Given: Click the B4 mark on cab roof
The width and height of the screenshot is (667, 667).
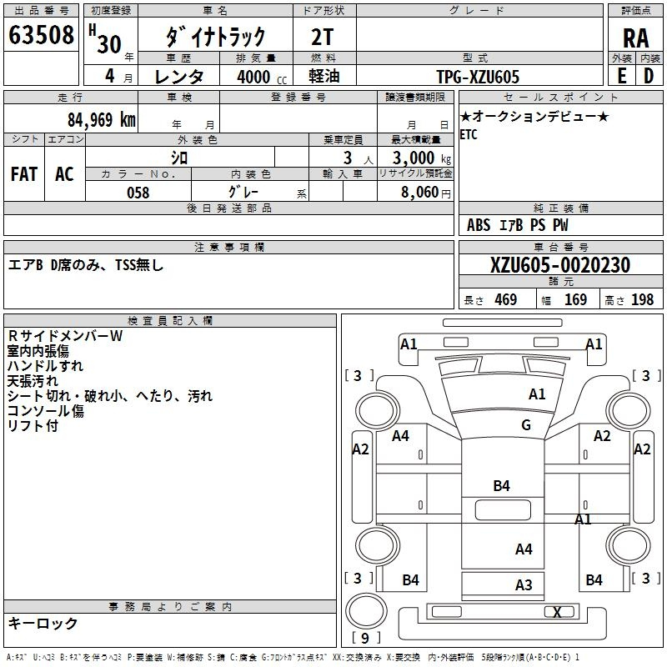Looking at the screenshot, I should coord(501,485).
